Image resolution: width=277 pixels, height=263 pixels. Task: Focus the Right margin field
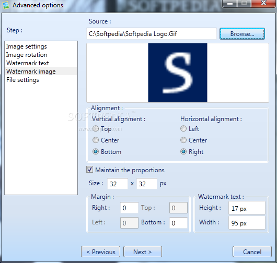click(x=129, y=208)
